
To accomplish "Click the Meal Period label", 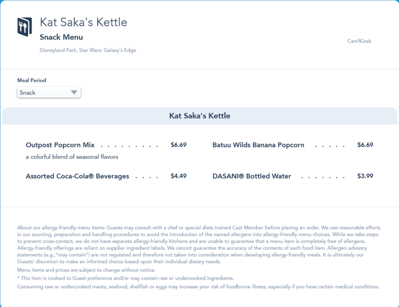I will click(x=32, y=80).
